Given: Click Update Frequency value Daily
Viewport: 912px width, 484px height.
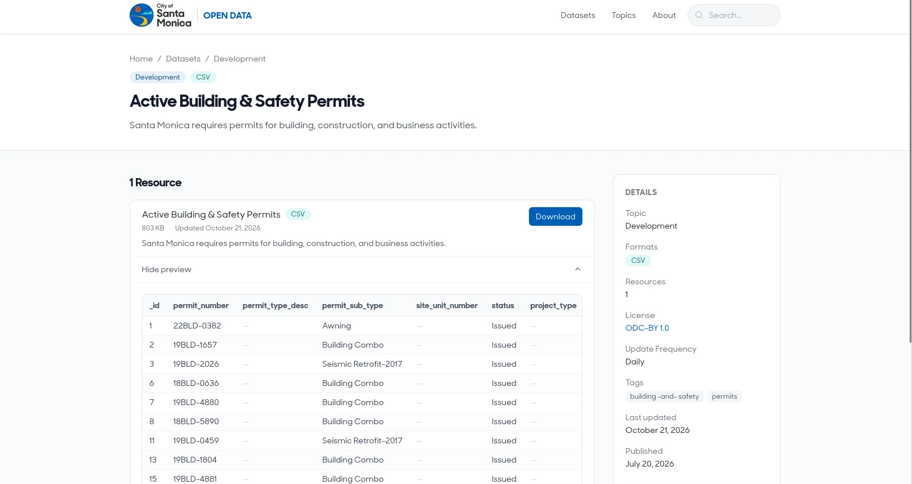Looking at the screenshot, I should point(635,362).
